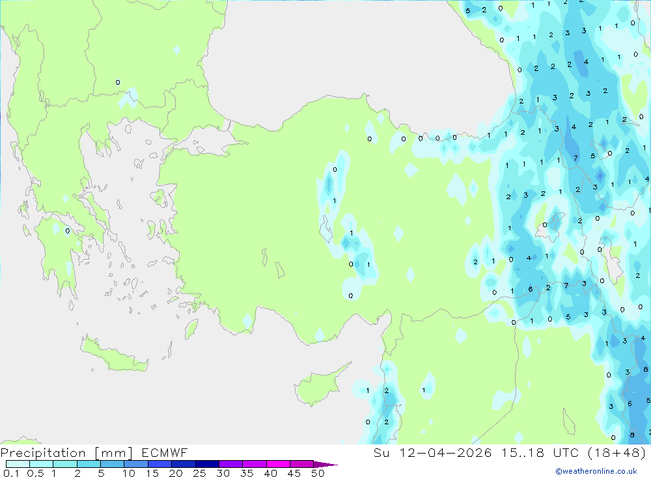
Task: Click the legend value "50"
Action: click(x=318, y=473)
